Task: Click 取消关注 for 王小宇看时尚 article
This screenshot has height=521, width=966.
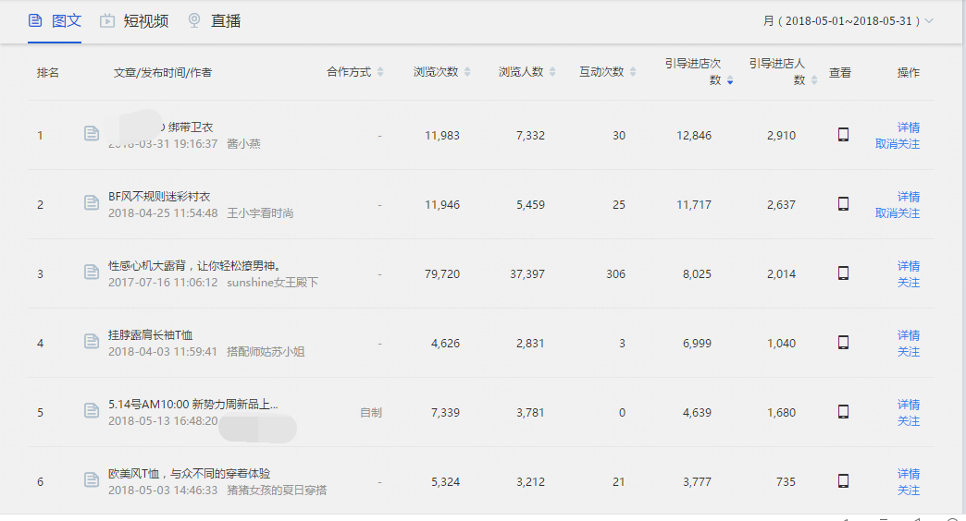Action: point(897,213)
